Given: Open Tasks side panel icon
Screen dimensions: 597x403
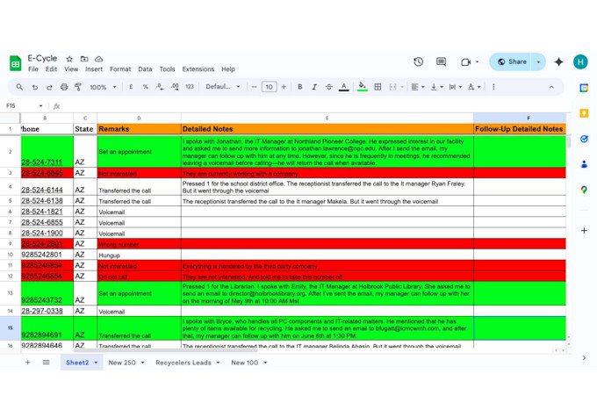Looking at the screenshot, I should pyautogui.click(x=584, y=139).
